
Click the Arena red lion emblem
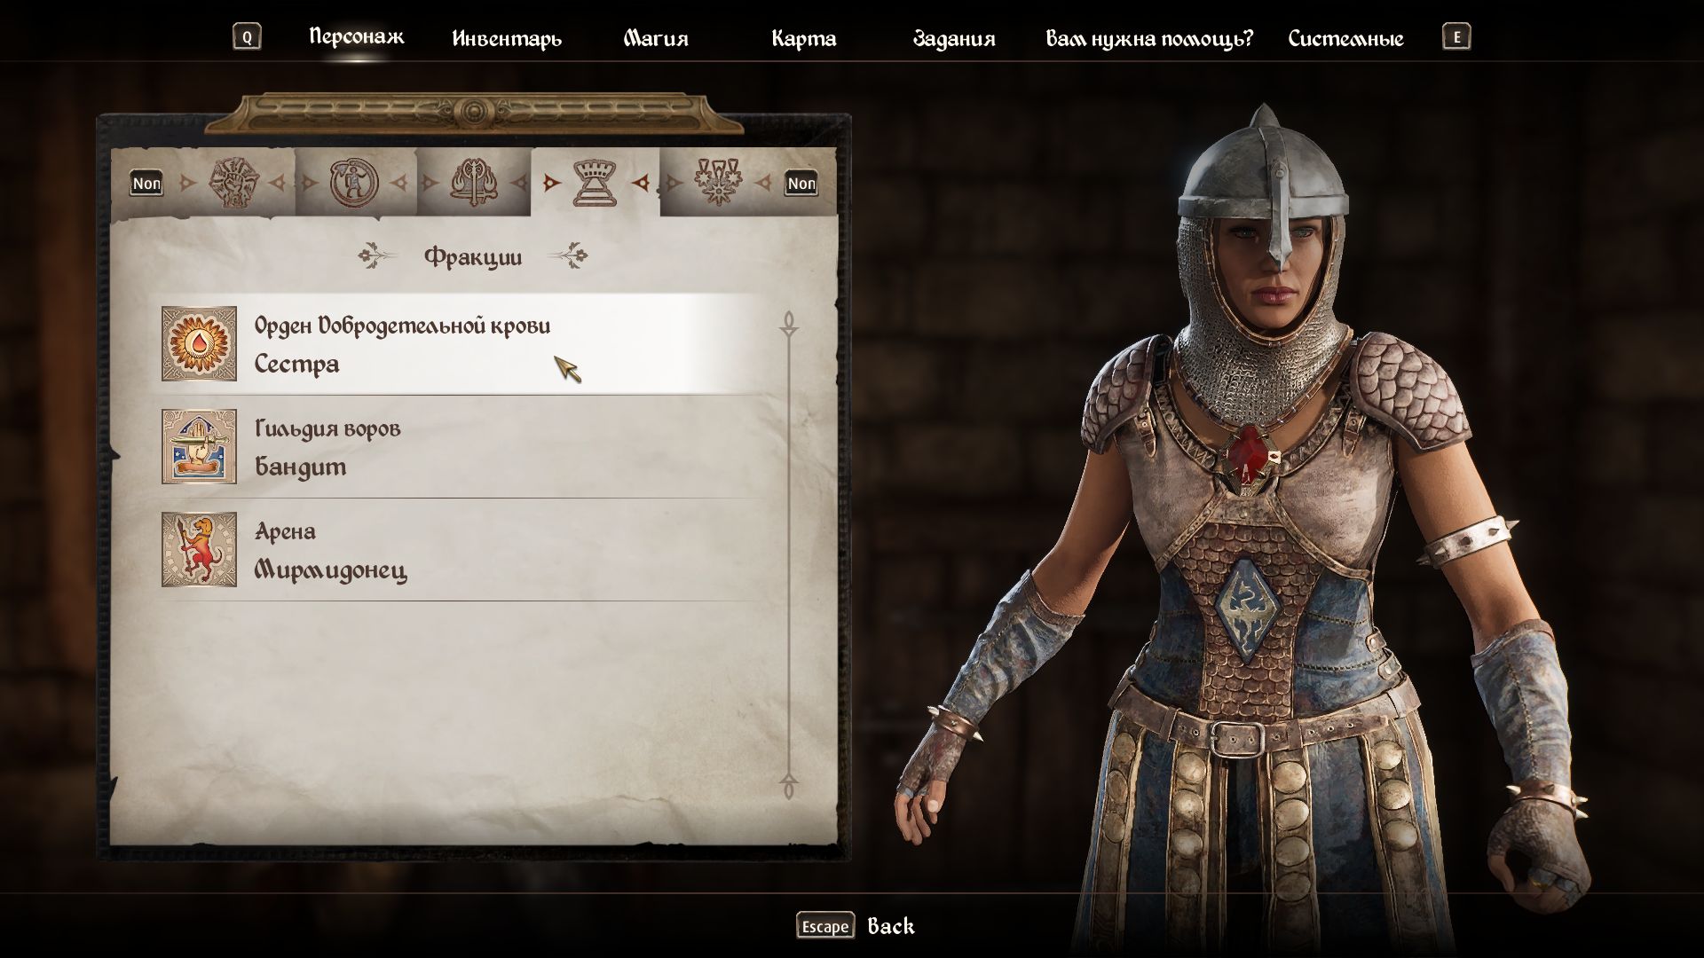[x=199, y=549]
